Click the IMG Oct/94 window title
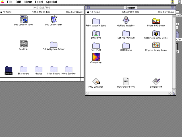The width and height of the screenshot is (182, 137). click(x=41, y=8)
